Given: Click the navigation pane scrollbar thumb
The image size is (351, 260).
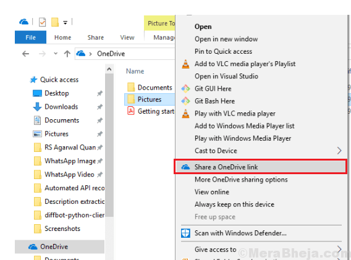Looking at the screenshot, I should (109, 145).
